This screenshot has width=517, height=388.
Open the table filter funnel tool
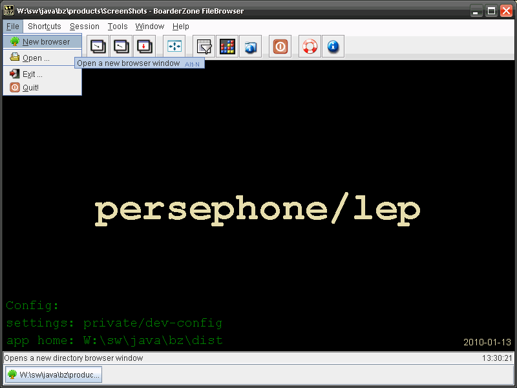[204, 47]
